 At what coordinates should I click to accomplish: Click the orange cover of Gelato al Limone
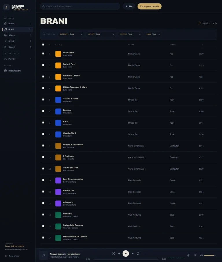tap(58, 77)
